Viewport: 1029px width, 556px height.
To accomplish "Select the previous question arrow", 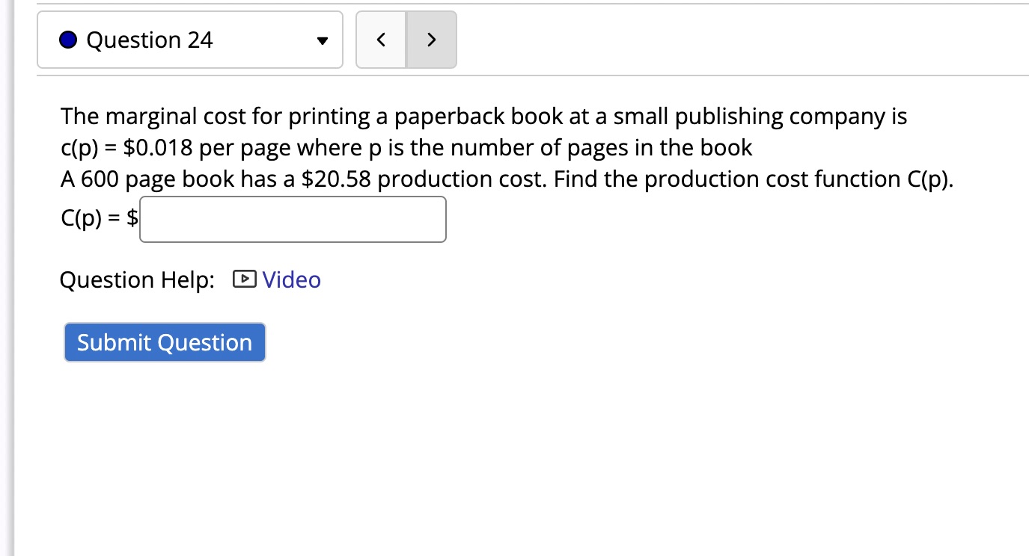I will point(381,40).
